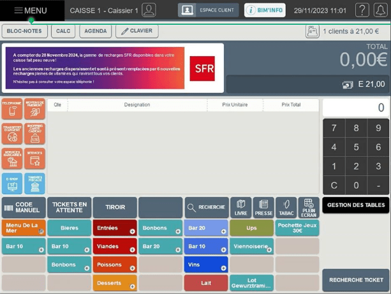Viewport: 391px width, 295px height.
Task: Click the Prix Unitaire column header
Action: 235,104
